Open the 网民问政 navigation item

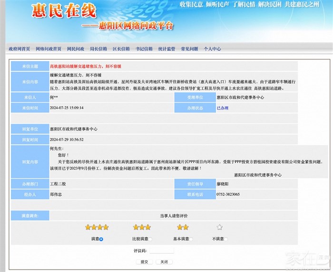pyautogui.click(x=76, y=49)
